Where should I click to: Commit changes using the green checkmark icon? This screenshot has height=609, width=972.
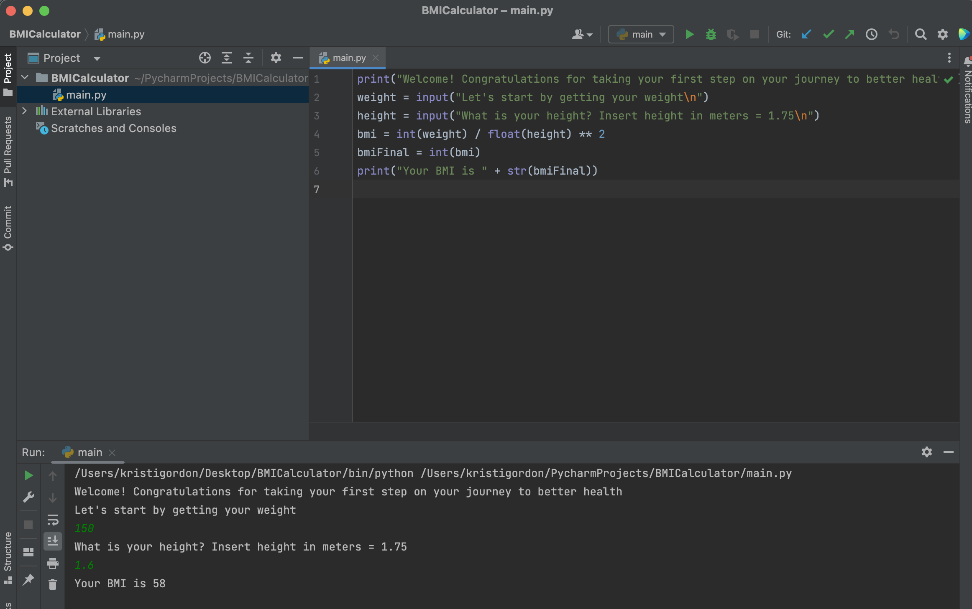point(828,35)
